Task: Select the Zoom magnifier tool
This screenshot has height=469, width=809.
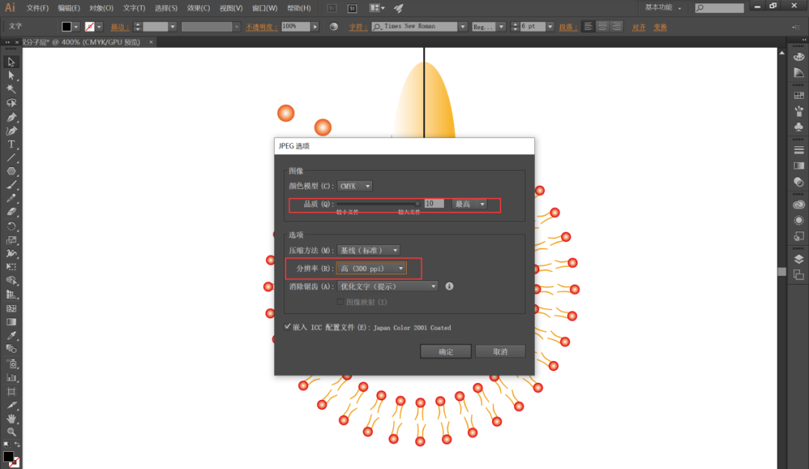Action: (x=11, y=432)
